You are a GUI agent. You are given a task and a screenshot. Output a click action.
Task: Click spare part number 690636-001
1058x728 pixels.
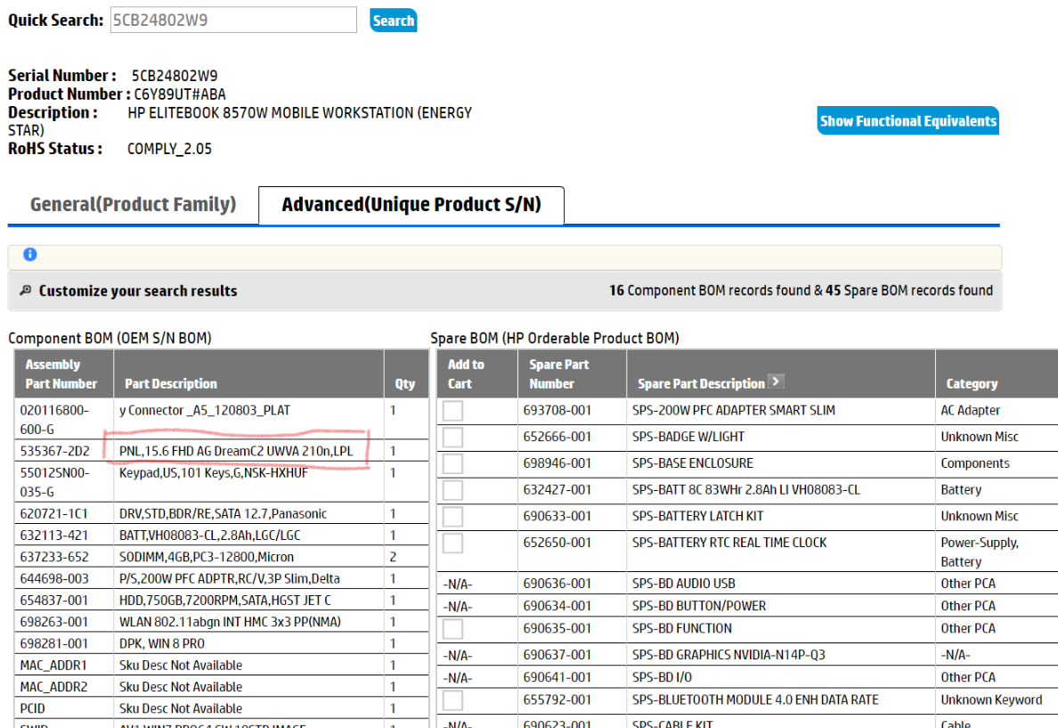coord(557,584)
